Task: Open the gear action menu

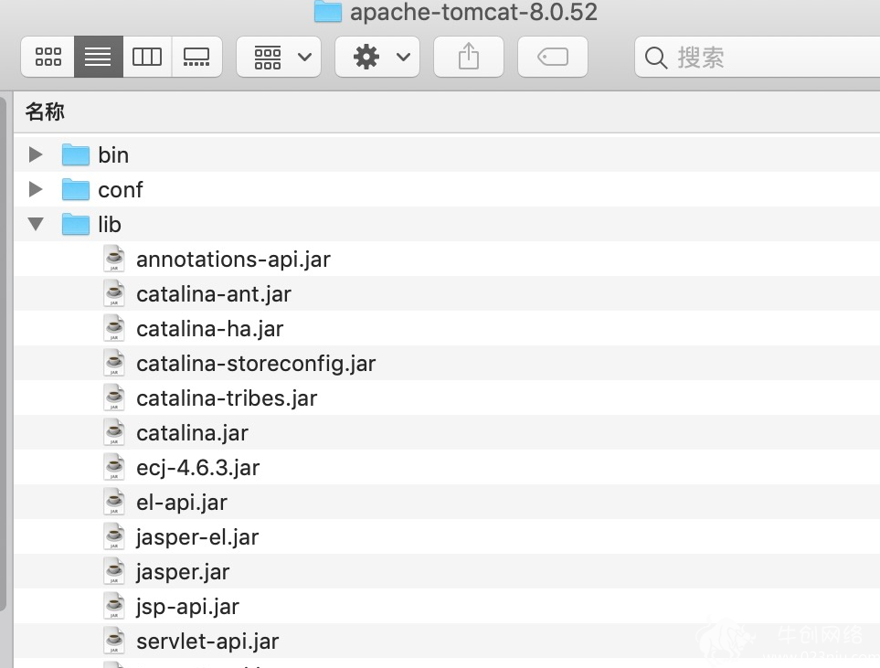Action: [377, 57]
